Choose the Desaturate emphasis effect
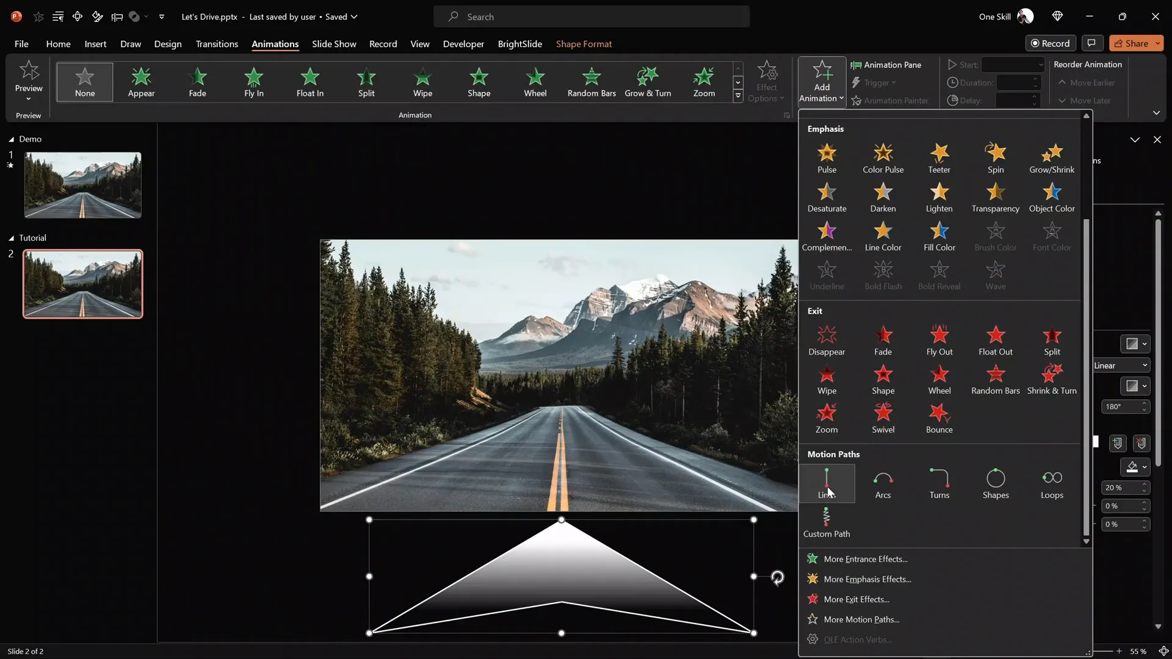Screen dimensions: 1172x659 coord(827,197)
